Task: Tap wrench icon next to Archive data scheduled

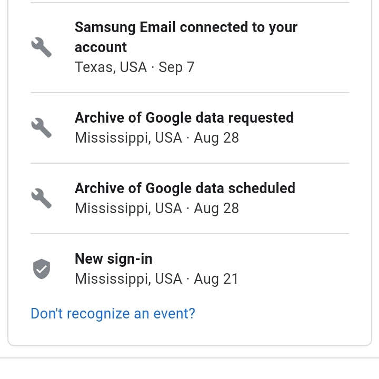Action: coord(42,198)
